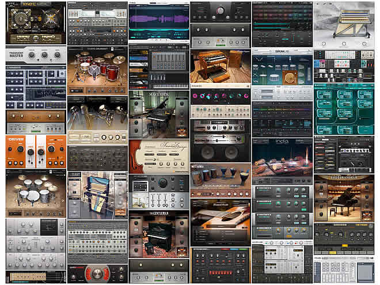Screen dimensions: 380x285
Task: Select the dark Reaktor-style knobs thumbnail below brass
Action: point(97,158)
